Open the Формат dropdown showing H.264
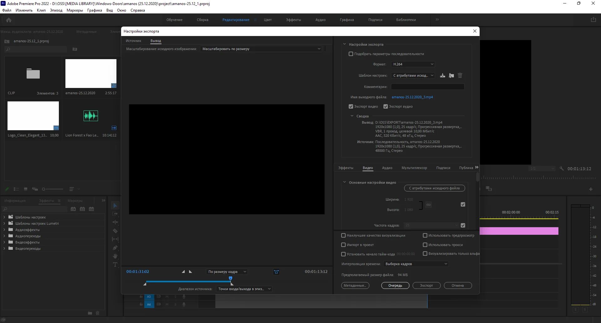 click(x=413, y=64)
